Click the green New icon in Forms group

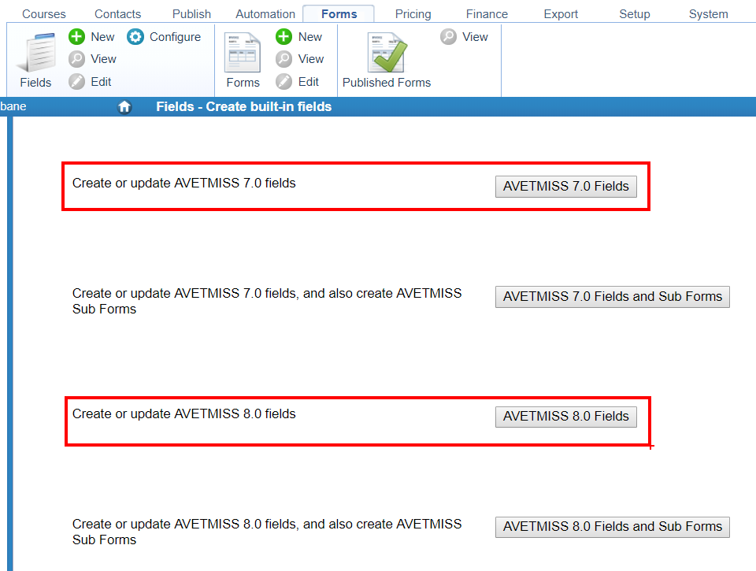(284, 37)
